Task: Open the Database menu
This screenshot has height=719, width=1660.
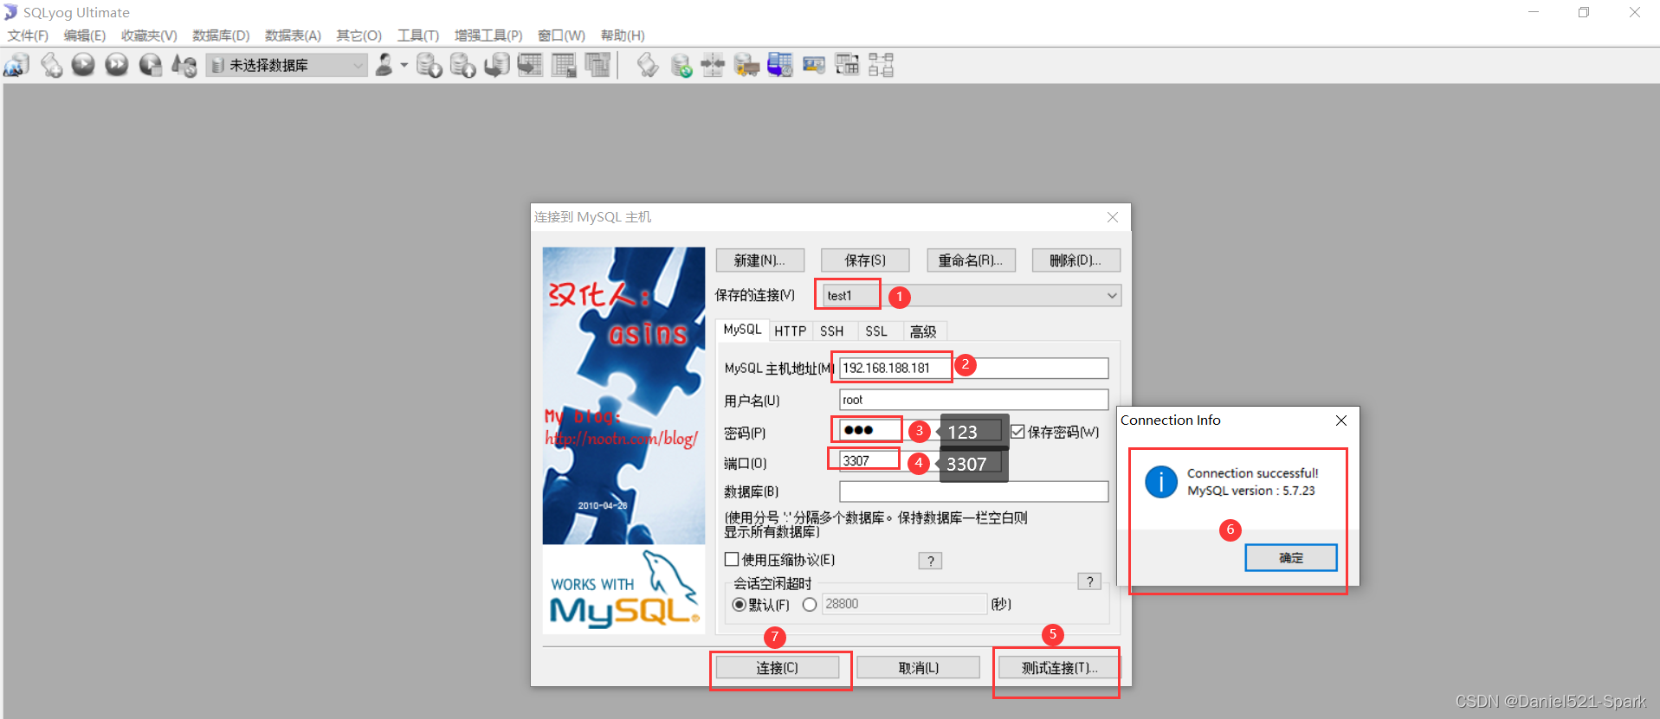Action: pyautogui.click(x=221, y=35)
